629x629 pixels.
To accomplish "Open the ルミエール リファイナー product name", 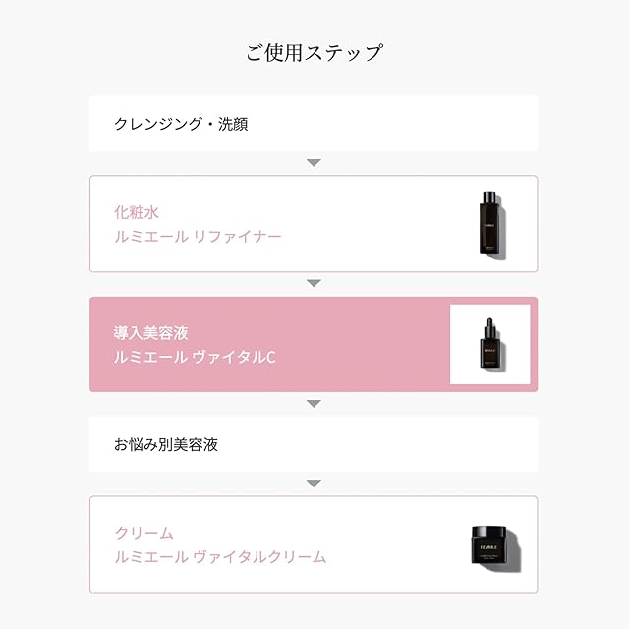I will tap(197, 237).
